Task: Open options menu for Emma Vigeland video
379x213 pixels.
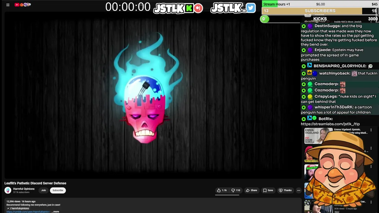Action: tap(371, 130)
